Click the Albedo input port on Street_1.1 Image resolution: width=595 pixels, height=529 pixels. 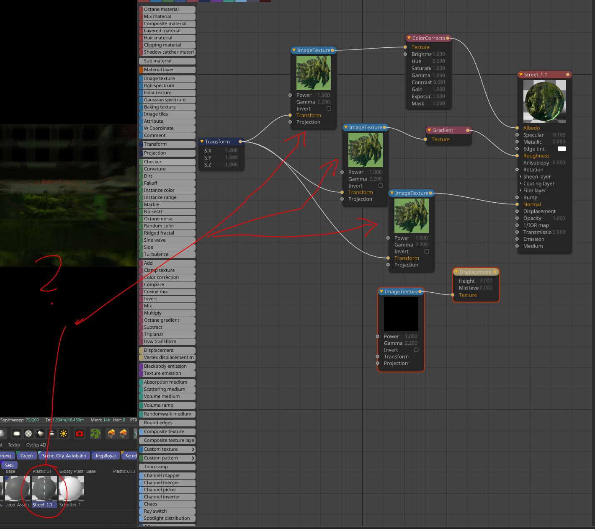pos(518,128)
